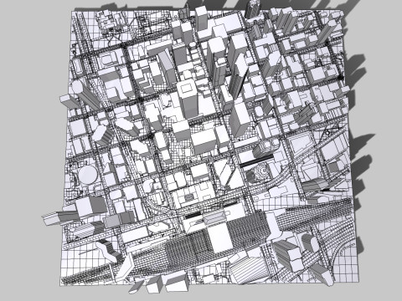The image size is (402, 301).
Task: Pick the large white block on rail yard
Action: [x=219, y=237]
